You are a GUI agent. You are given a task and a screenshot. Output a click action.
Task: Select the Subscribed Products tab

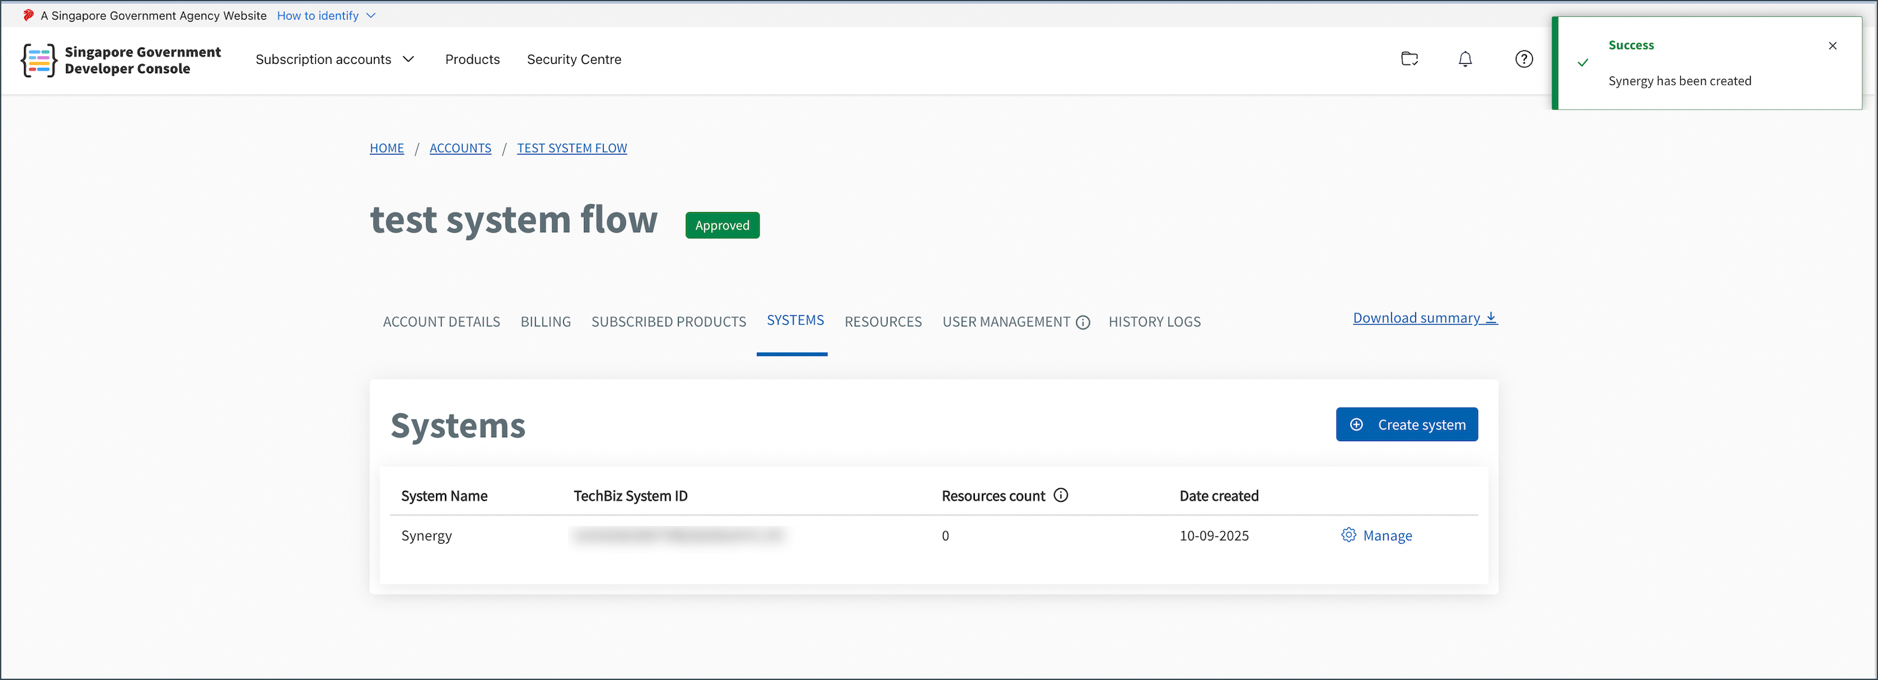click(669, 322)
